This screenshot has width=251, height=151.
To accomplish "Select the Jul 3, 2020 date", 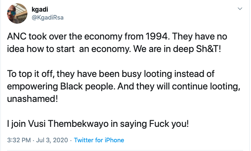I will 52,140.
